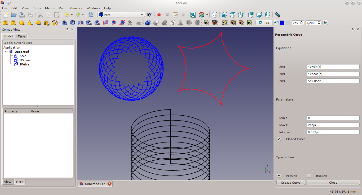The height and width of the screenshot is (195, 362).
Task: Open the undo history dropdown arrow
Action: 72,15
